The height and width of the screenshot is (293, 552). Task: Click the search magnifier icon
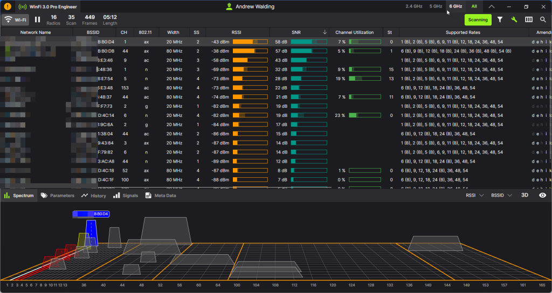[x=543, y=20]
